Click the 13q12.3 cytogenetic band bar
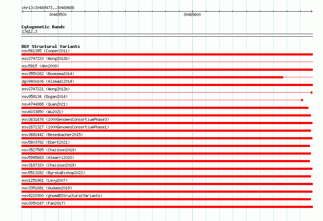The width and height of the screenshot is (323, 221). click(167, 35)
